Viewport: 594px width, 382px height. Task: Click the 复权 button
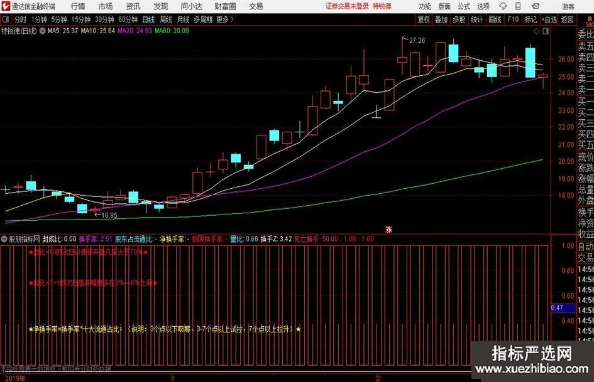tap(424, 19)
